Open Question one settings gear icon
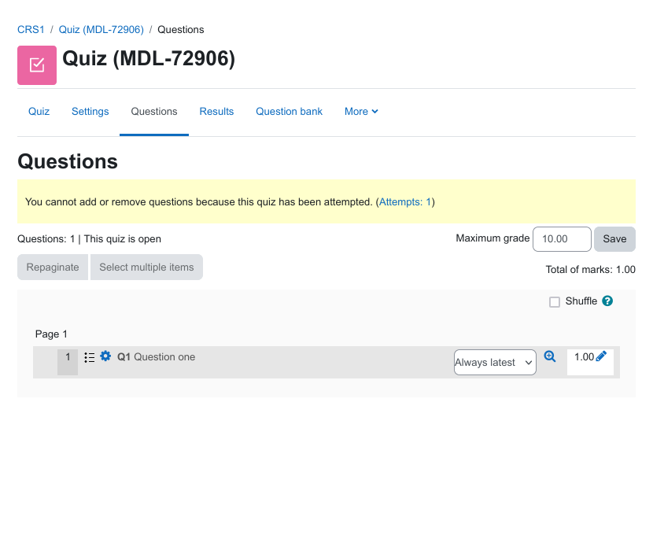653x535 pixels. tap(105, 356)
